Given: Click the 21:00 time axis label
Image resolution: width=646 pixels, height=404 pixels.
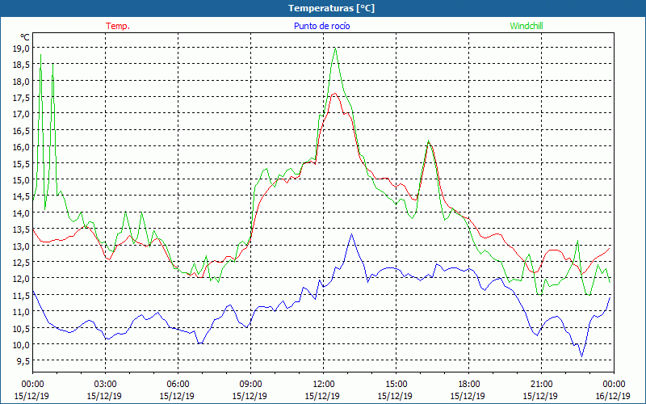Looking at the screenshot, I should click(540, 384).
